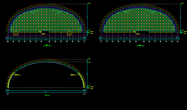Click the green title under the doorless elevation
Screen dimensions: 187x110
pyautogui.click(x=140, y=46)
